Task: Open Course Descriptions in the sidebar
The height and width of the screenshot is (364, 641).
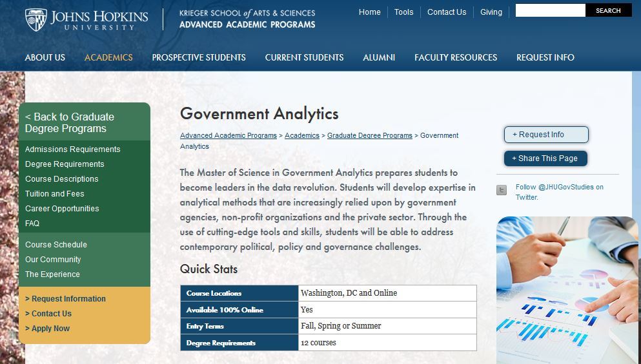Action: click(x=62, y=178)
